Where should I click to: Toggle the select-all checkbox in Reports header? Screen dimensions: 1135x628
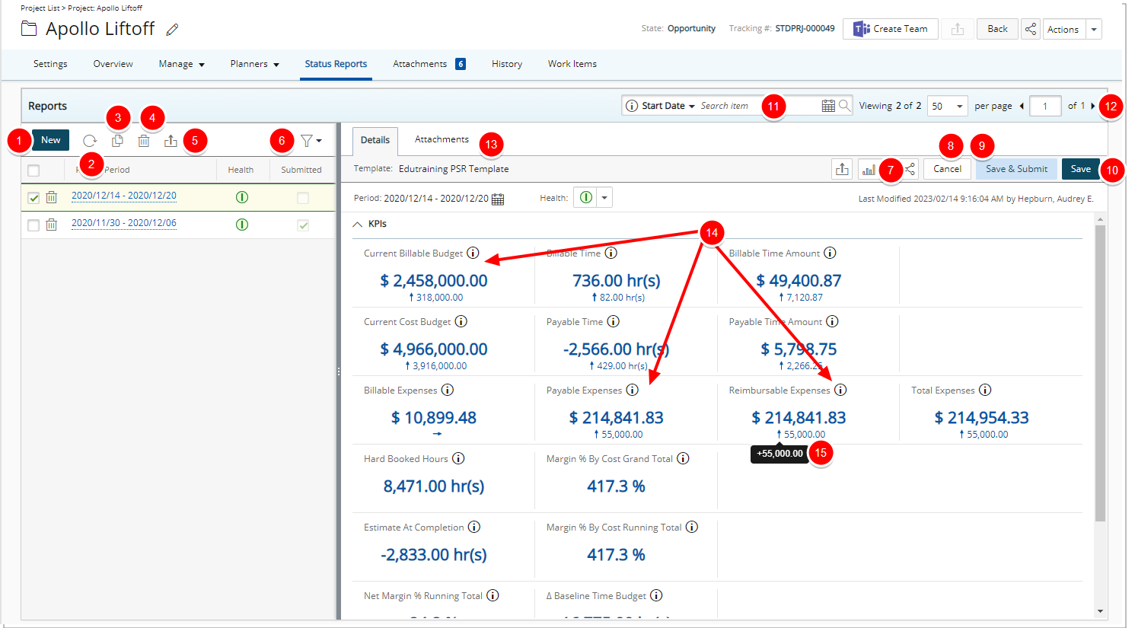(x=33, y=171)
